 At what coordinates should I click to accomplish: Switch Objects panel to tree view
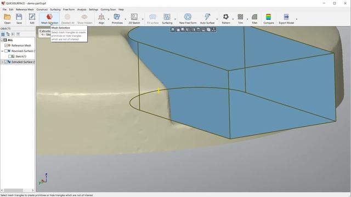8,34
